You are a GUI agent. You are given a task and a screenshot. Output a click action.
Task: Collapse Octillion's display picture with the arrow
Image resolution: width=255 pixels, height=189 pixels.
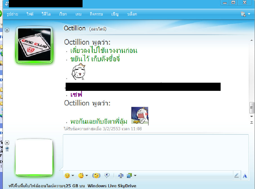[7, 30]
